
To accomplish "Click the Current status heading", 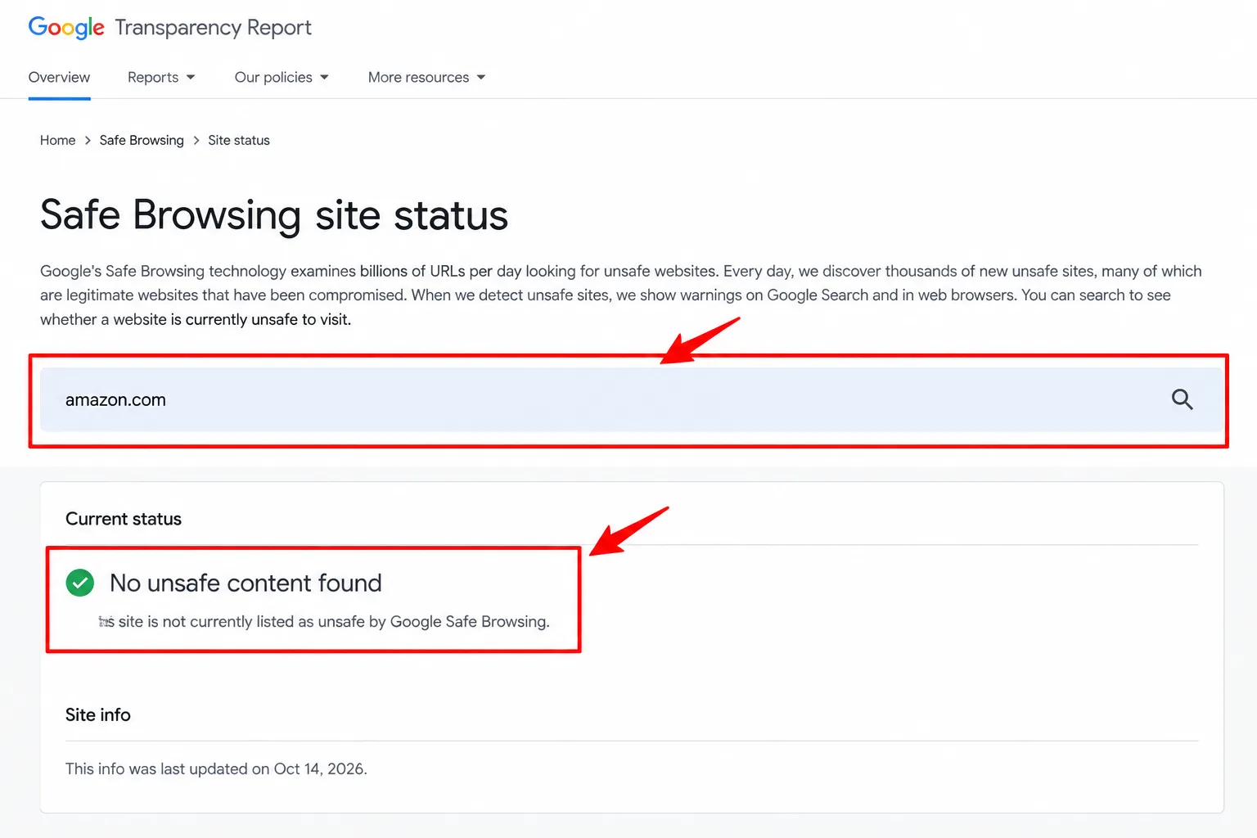I will pos(124,519).
